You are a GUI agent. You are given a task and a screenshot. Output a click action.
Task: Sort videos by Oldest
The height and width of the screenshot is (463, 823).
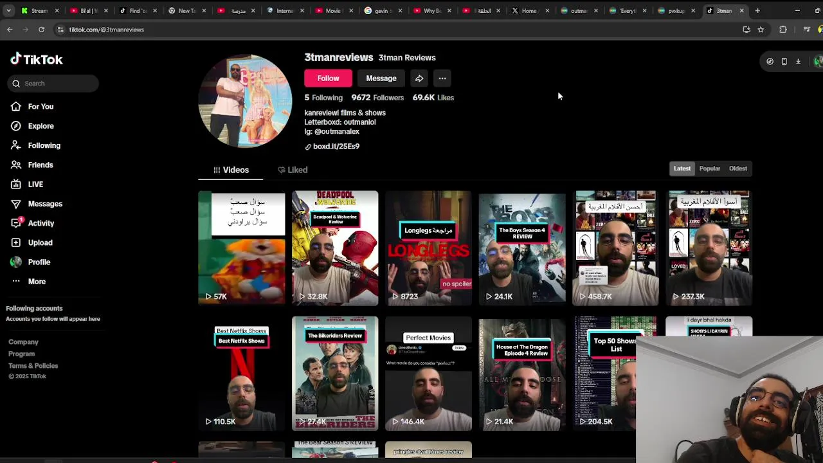(x=738, y=168)
